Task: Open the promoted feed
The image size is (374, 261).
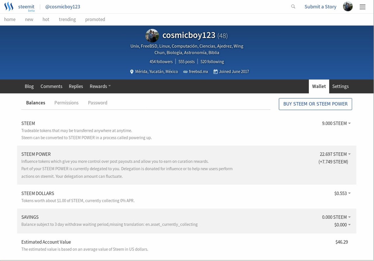Action: coord(95,19)
